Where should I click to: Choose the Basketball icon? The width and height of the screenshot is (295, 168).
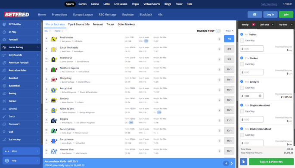coord(4,86)
